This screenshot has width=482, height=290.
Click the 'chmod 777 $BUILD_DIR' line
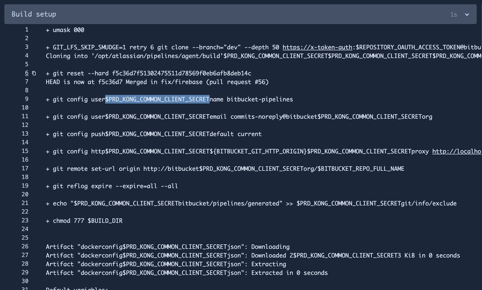[x=84, y=221]
